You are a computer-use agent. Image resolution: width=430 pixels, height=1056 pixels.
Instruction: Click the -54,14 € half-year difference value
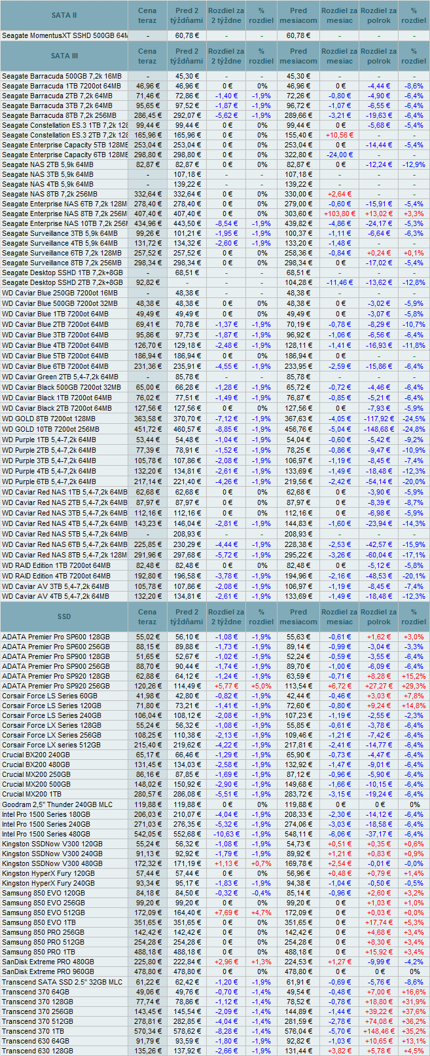[x=378, y=481]
